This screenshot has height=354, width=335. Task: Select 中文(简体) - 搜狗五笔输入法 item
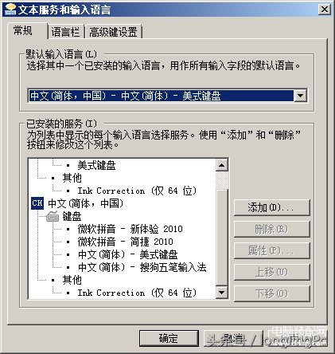pos(142,267)
